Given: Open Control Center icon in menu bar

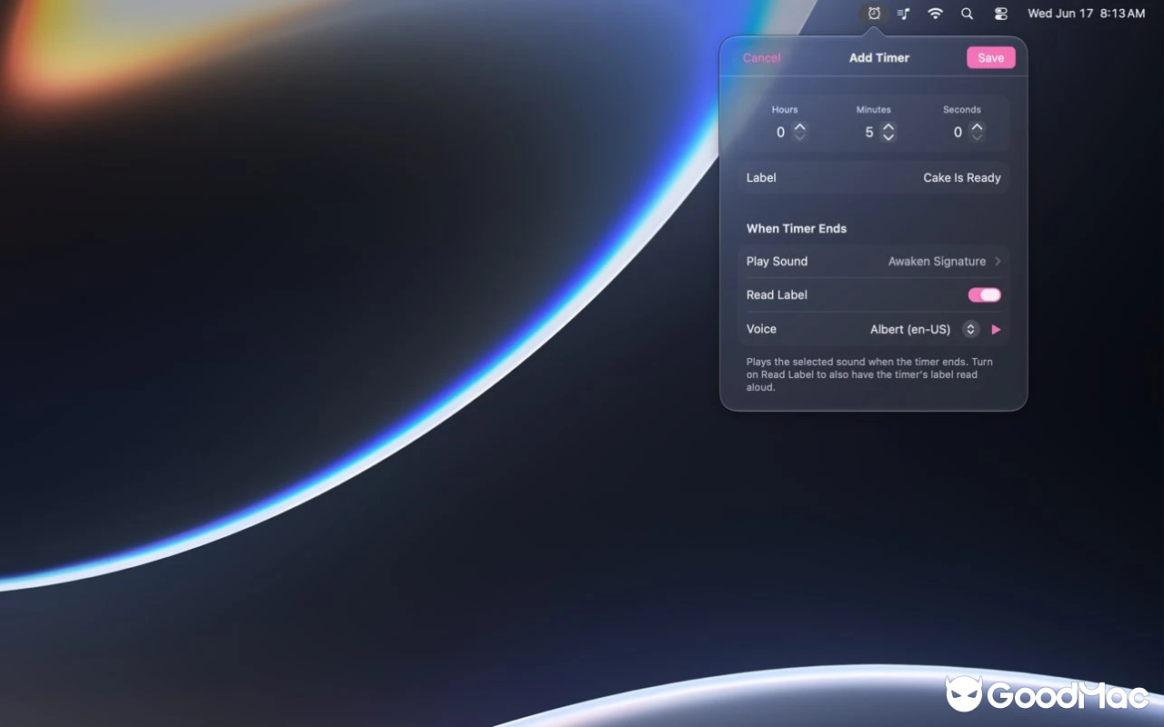Looking at the screenshot, I should [1001, 14].
